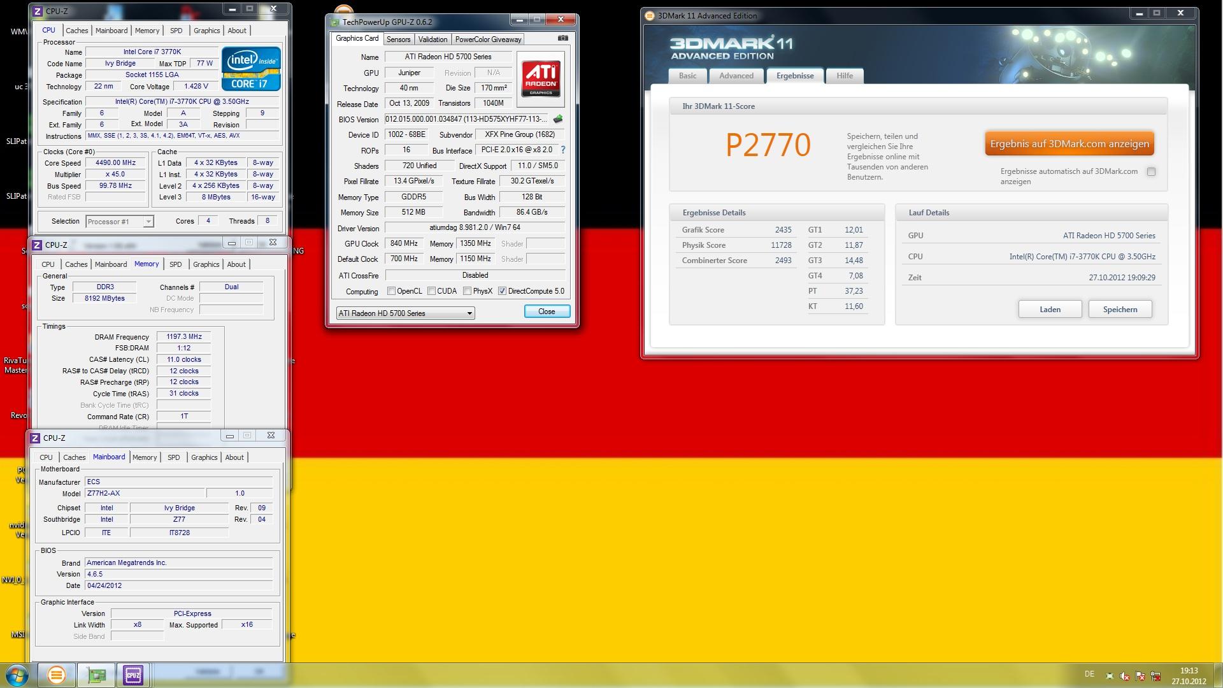
Task: Click the GT4 result 7,08
Action: (855, 276)
